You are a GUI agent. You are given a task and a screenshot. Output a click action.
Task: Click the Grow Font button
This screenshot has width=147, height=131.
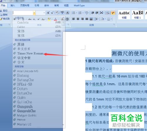click(x=48, y=13)
